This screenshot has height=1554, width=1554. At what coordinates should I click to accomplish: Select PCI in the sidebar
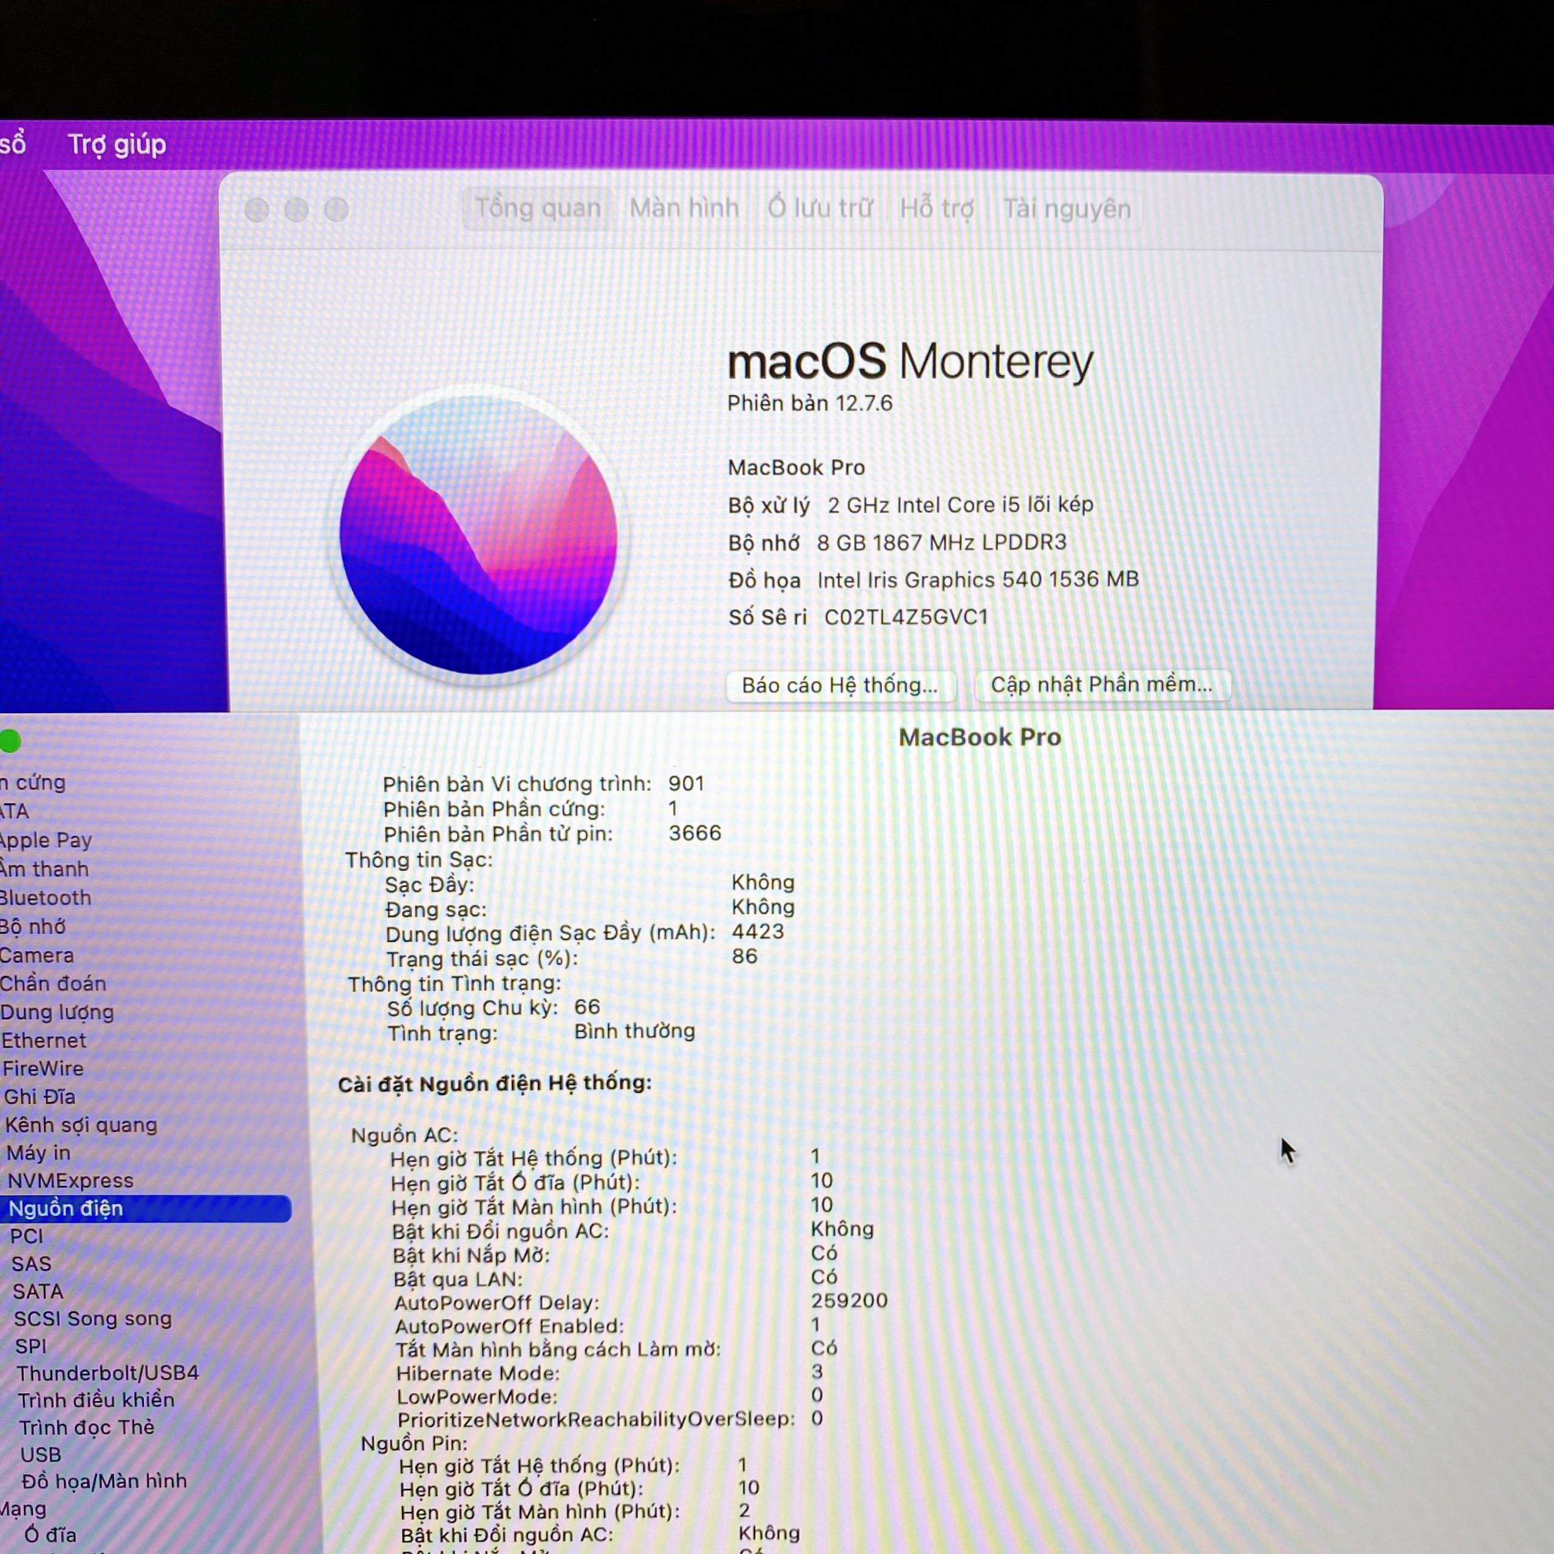pos(27,1235)
